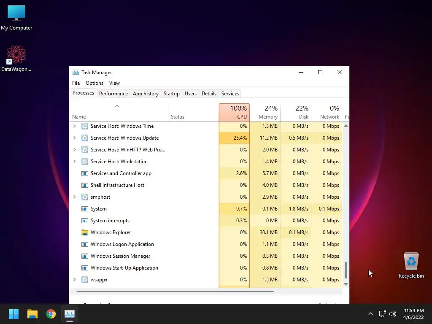Switch to the Services tab
432x324 pixels.
pyautogui.click(x=230, y=94)
